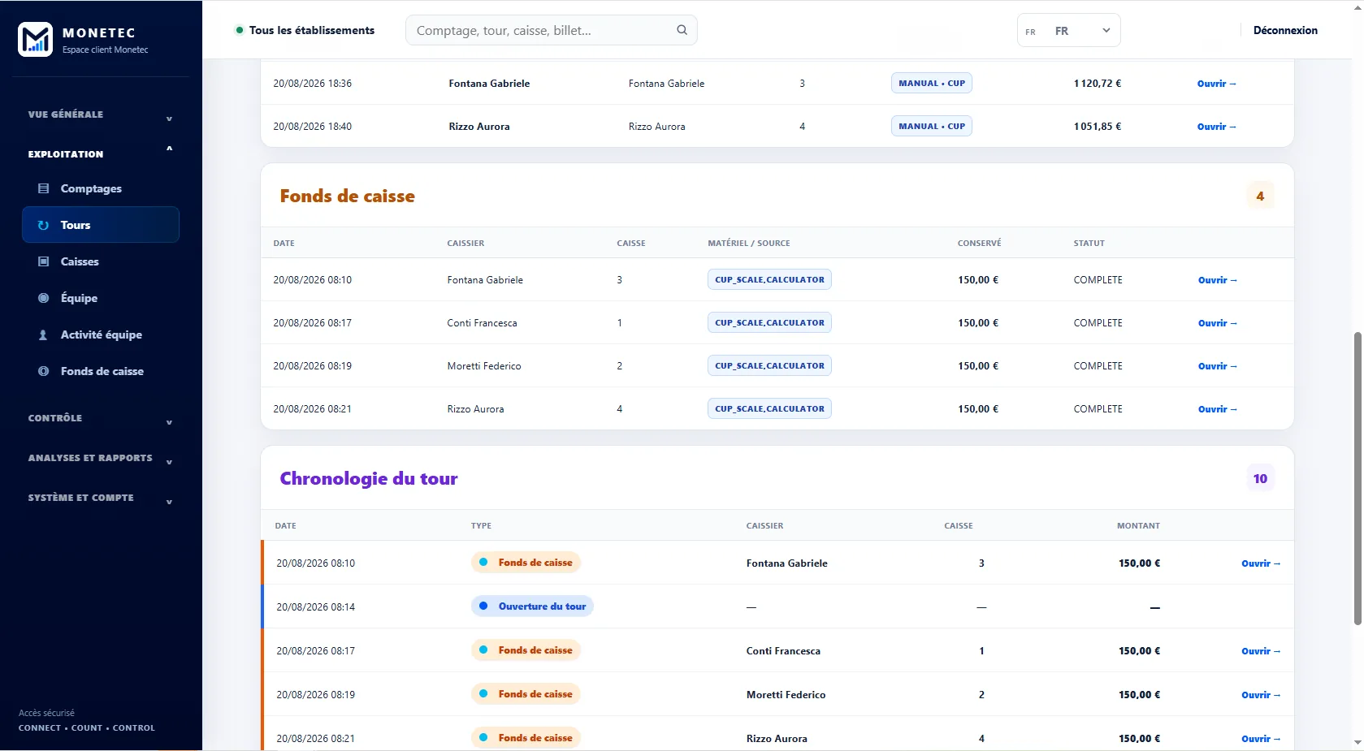Viewport: 1364px width, 751px height.
Task: Click the Fonds de caisse count badge 4
Action: (1260, 196)
